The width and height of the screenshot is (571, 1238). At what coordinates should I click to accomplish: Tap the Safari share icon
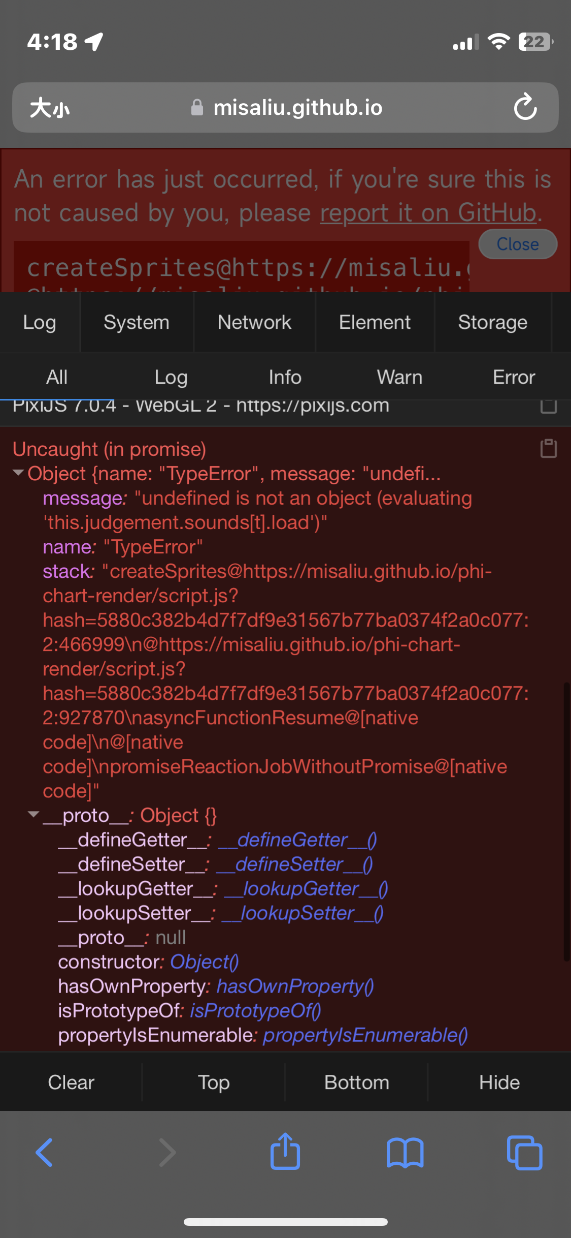point(285,1152)
